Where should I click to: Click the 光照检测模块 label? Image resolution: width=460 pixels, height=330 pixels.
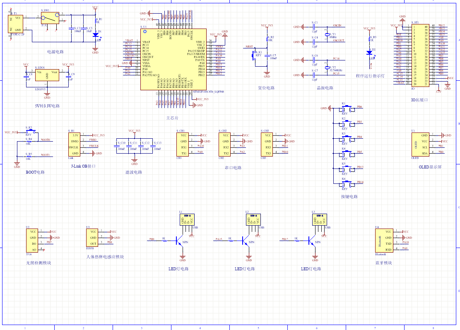point(39,263)
